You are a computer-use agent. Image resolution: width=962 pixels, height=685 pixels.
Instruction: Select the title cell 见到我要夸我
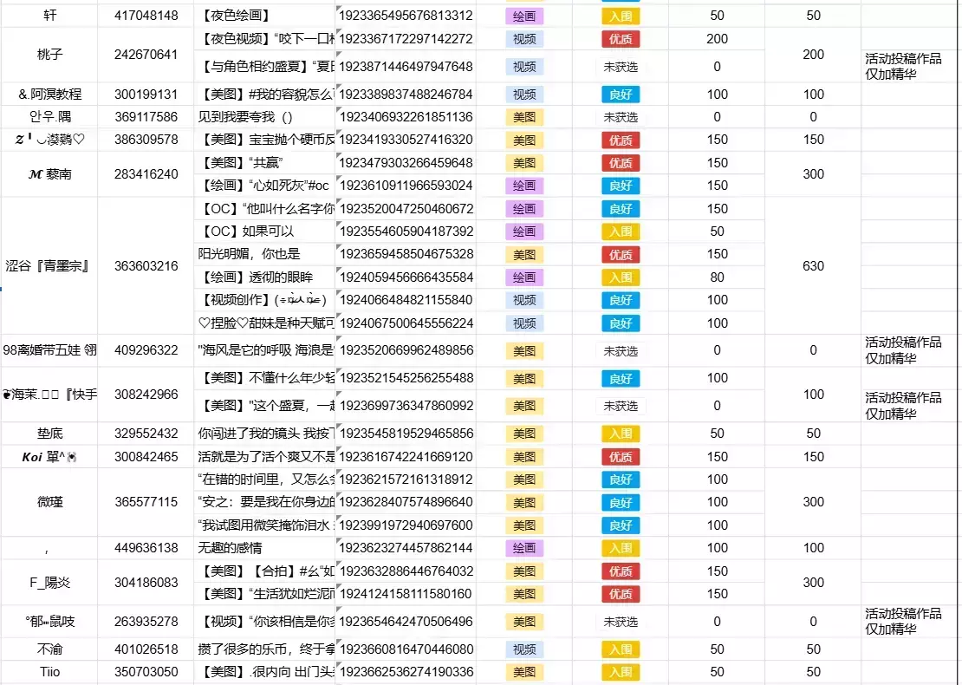[x=265, y=117]
